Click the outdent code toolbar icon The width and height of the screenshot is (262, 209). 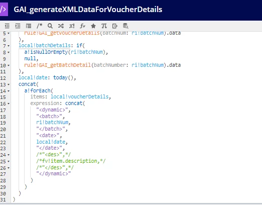click(x=7, y=26)
